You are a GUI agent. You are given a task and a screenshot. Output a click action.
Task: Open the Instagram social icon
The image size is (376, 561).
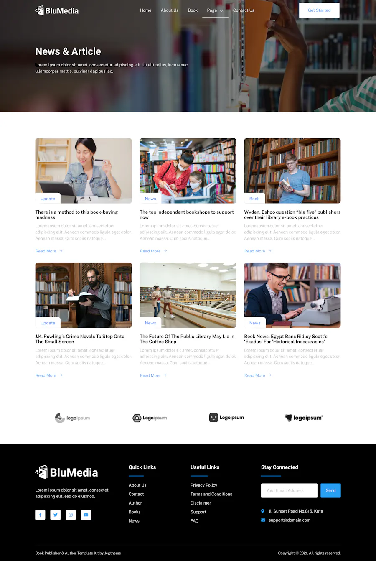click(71, 515)
